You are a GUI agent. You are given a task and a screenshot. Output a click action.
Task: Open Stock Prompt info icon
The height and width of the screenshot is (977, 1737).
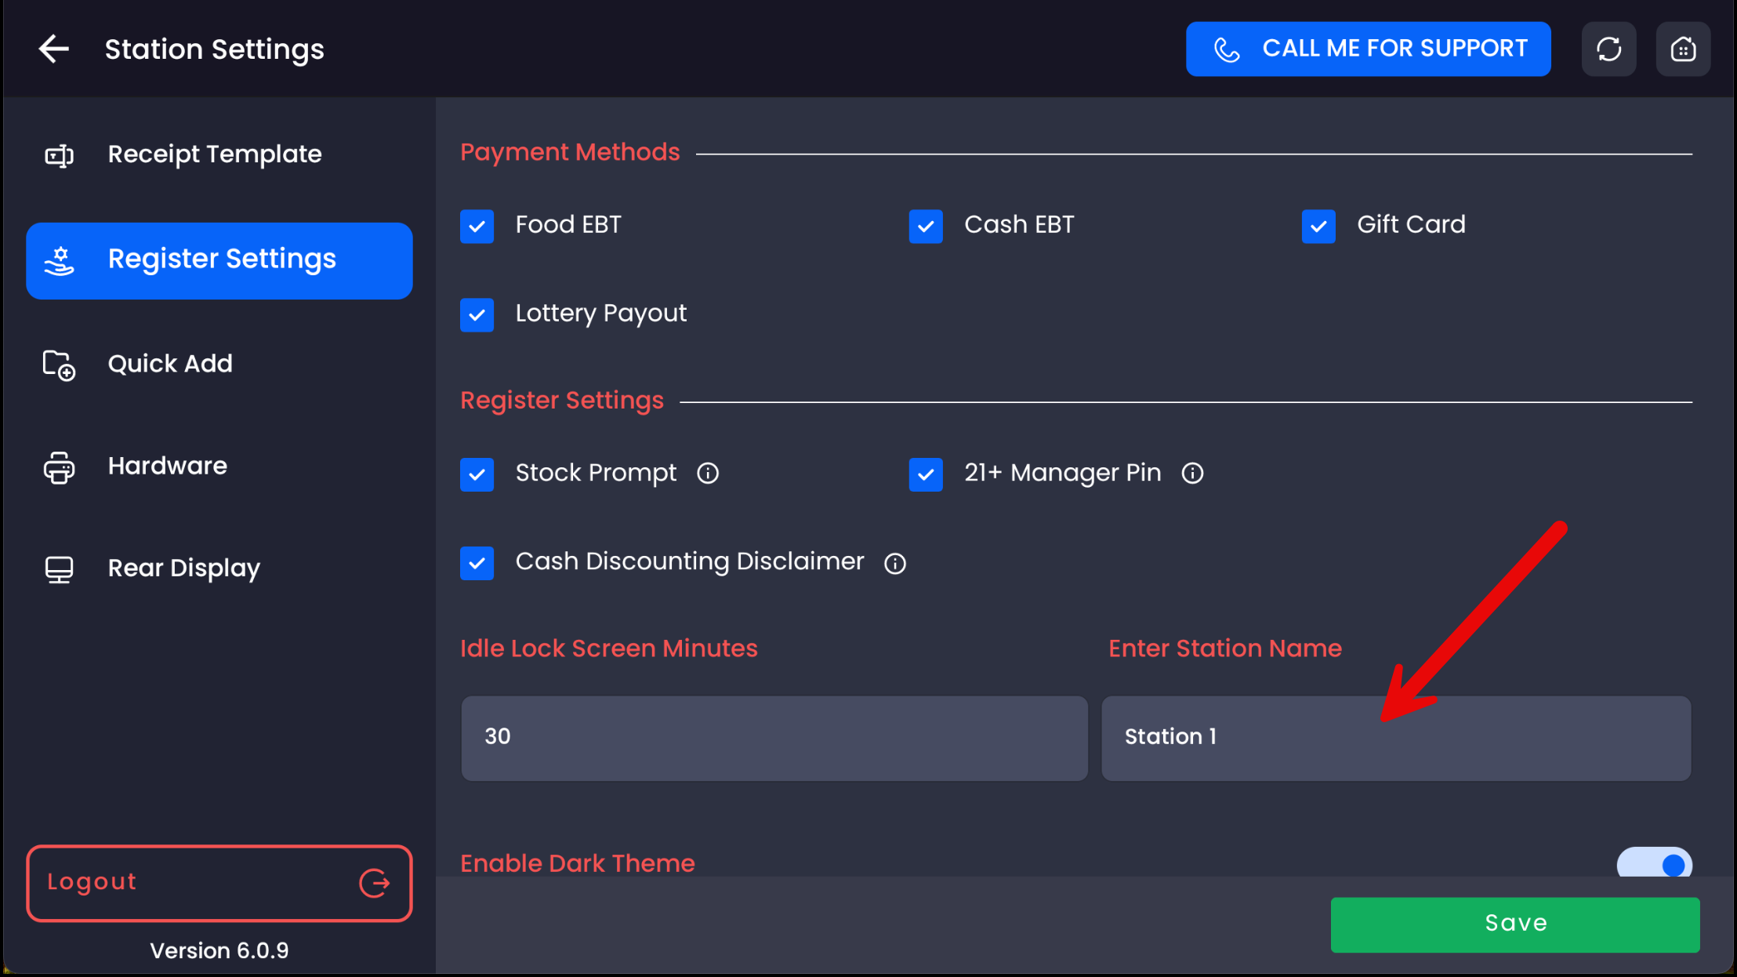tap(708, 473)
